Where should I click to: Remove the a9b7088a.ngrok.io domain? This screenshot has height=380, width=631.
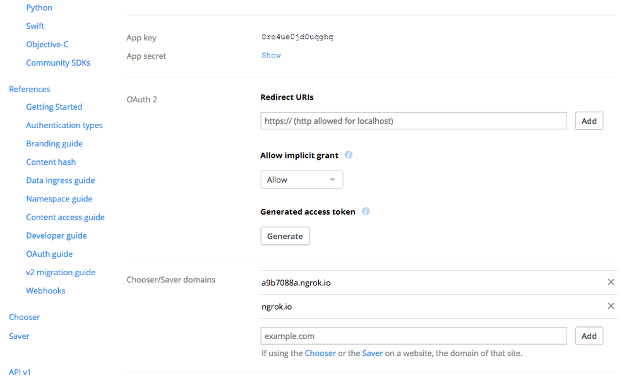(611, 282)
